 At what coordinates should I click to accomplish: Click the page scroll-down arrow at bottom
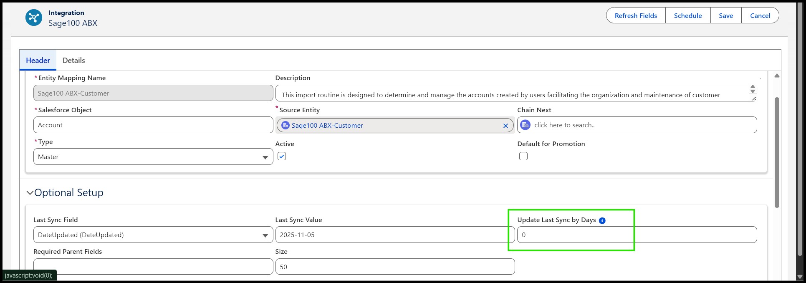point(800,276)
